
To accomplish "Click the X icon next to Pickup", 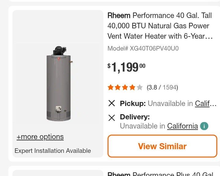I will [x=112, y=103].
